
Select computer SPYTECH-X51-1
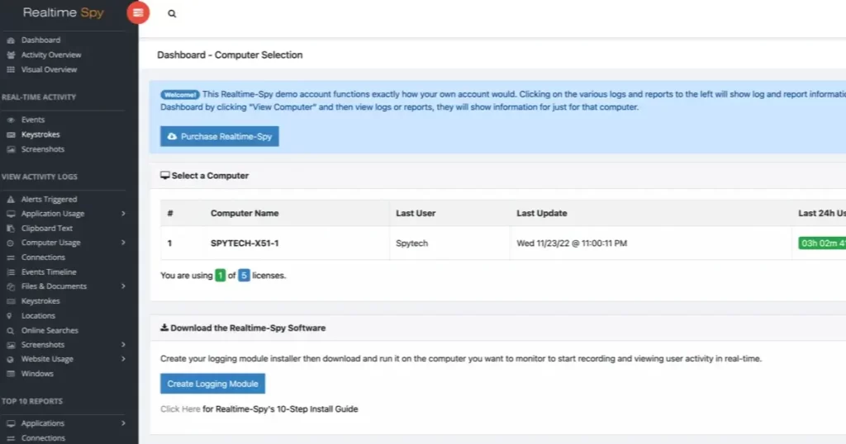pyautogui.click(x=245, y=243)
